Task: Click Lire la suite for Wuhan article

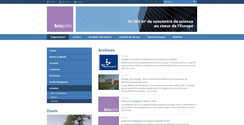Action: point(126,110)
